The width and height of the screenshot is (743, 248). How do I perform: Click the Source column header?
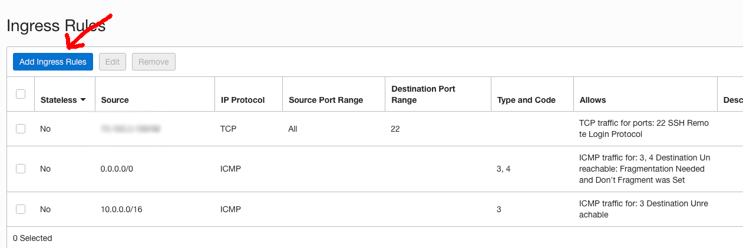(115, 100)
